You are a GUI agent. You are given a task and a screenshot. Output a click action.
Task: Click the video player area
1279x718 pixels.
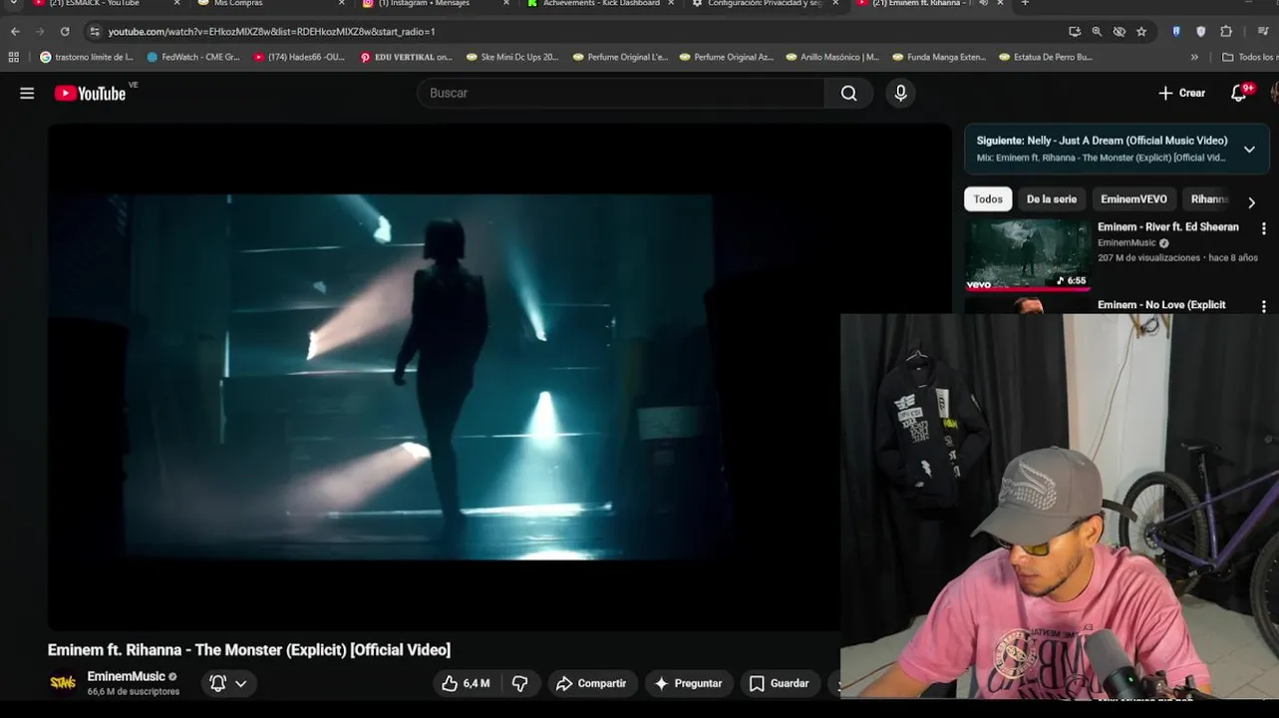coord(499,377)
